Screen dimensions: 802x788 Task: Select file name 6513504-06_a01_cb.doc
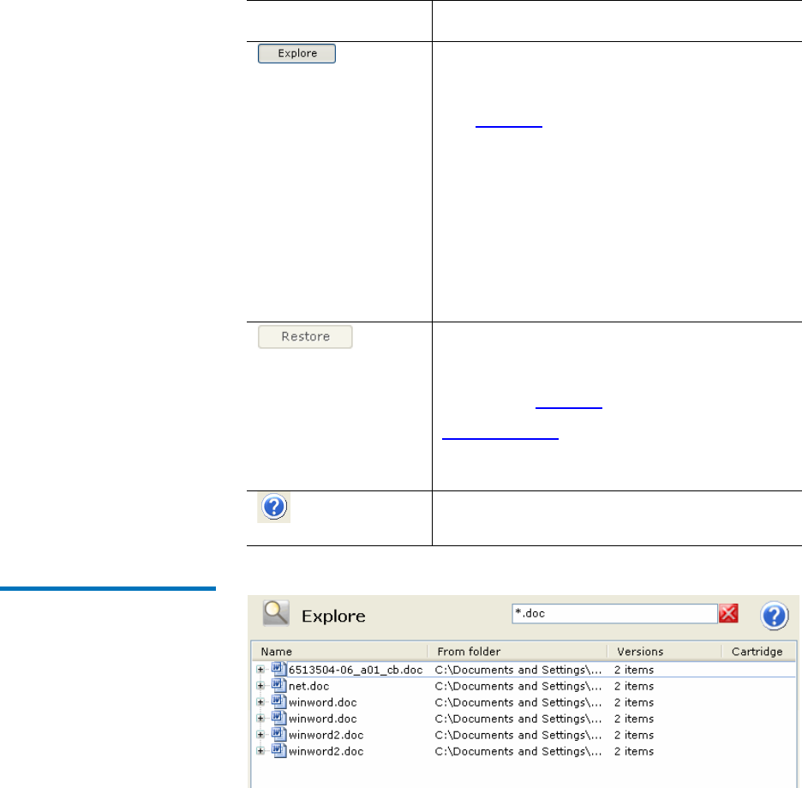click(356, 670)
